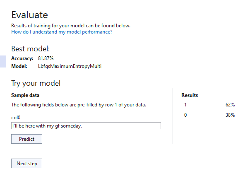Click the 'Best model:' heading
The image size is (243, 188).
31,49
